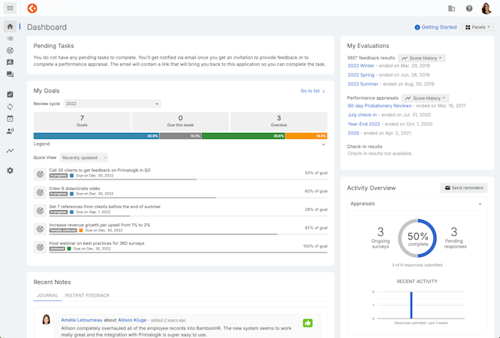Open the analytics trend line sidebar icon
The image size is (500, 338).
click(x=10, y=150)
